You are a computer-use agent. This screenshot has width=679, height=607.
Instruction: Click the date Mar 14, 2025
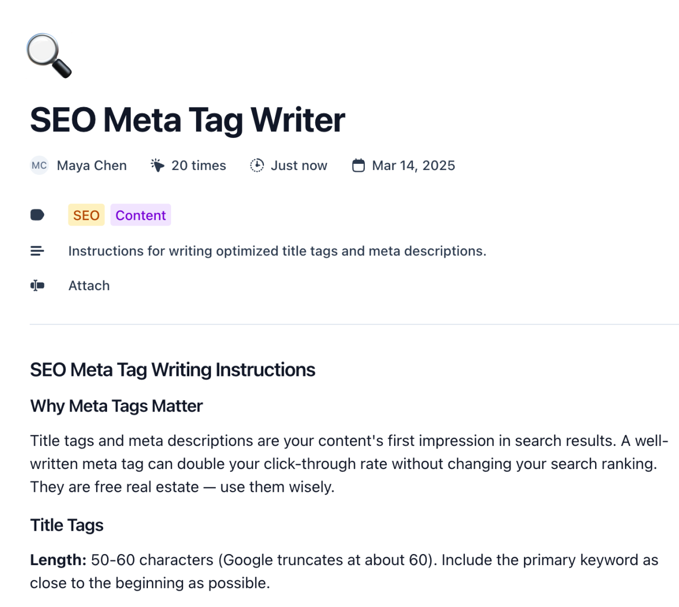coord(413,165)
